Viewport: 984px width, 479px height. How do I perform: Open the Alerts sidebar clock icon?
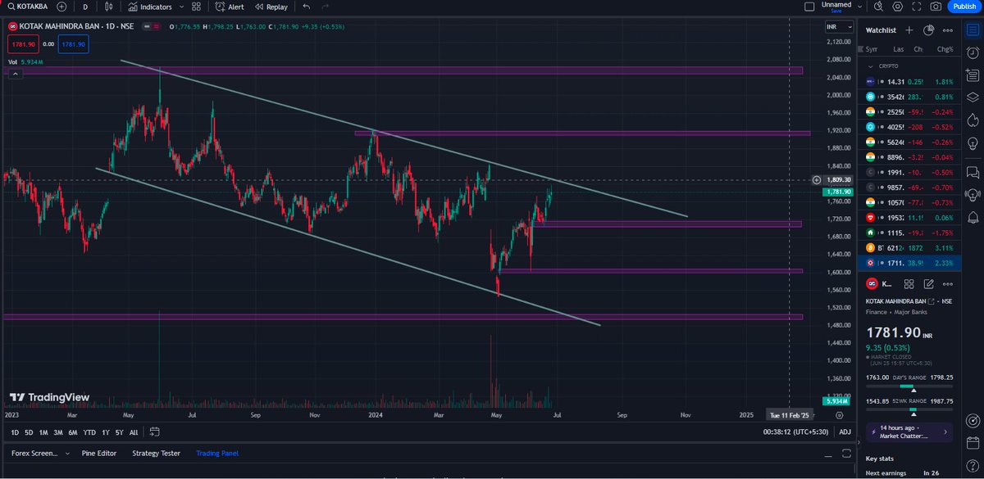(x=973, y=52)
